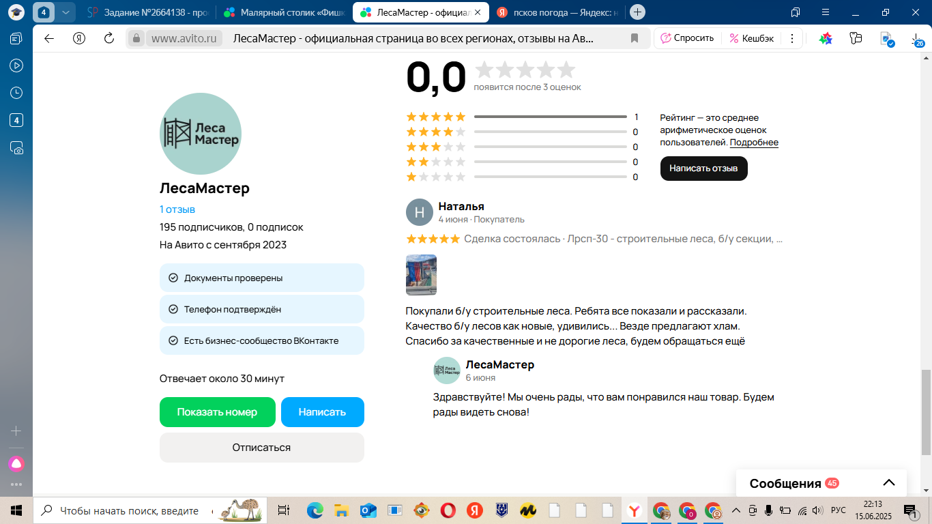Click the Написать отзыв button
This screenshot has height=524, width=932.
tap(703, 168)
